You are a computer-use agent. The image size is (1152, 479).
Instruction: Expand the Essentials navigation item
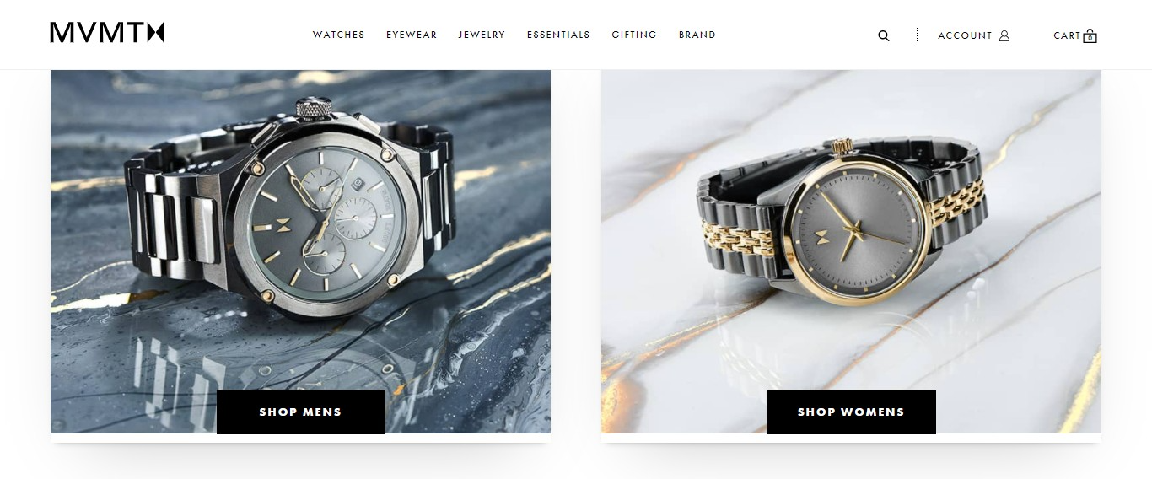pyautogui.click(x=558, y=35)
